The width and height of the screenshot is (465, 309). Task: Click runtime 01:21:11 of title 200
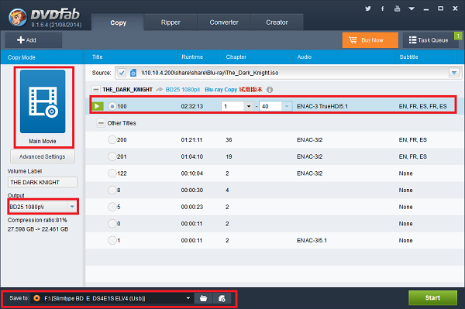[x=191, y=139]
